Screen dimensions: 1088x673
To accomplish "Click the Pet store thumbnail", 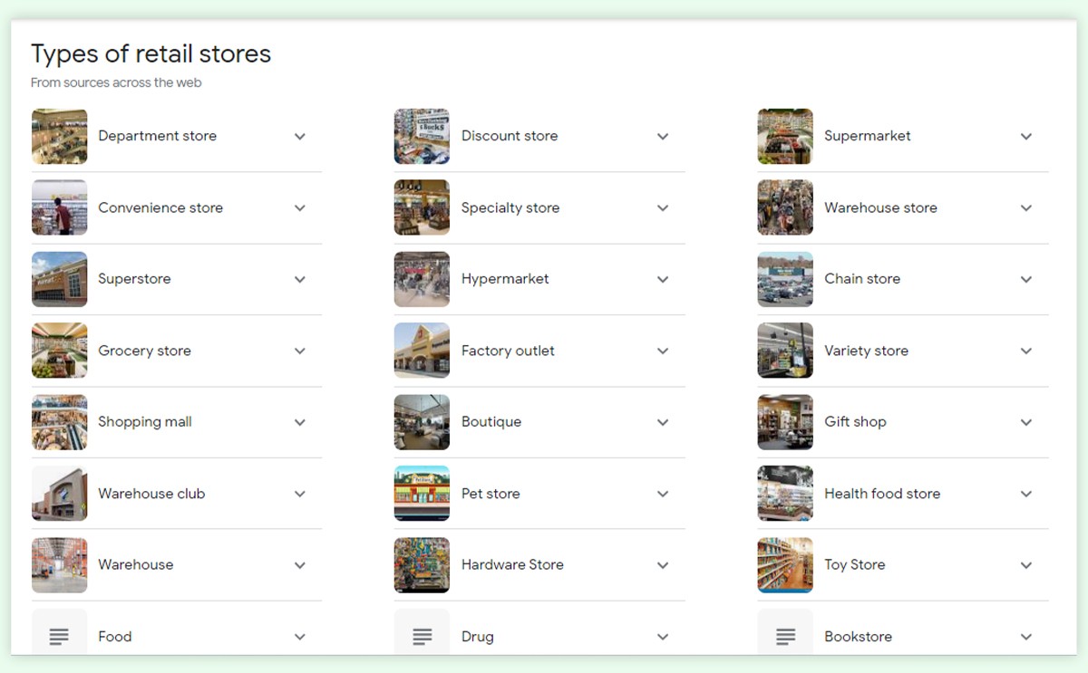I will (x=422, y=494).
